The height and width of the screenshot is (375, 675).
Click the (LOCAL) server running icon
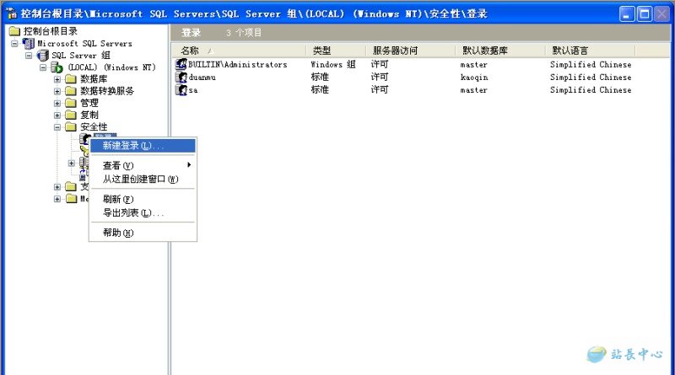[57, 67]
